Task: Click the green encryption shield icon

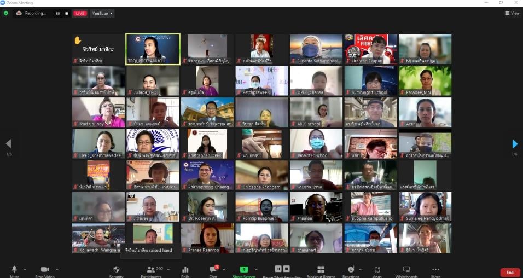Action: (x=5, y=13)
